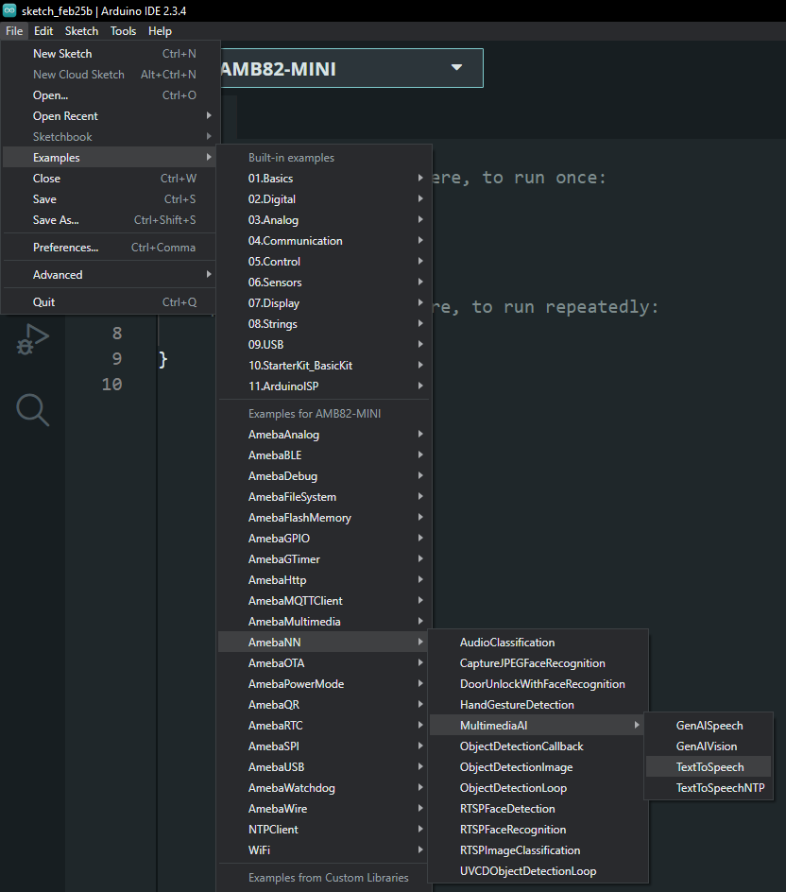786x892 pixels.
Task: Open the TextToSpeech example
Action: click(x=709, y=767)
